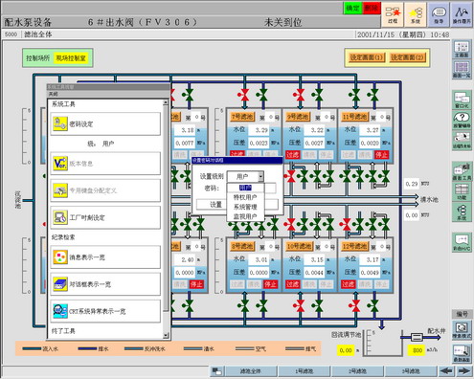Screen dimensions: 474x379
Task: Open 消息表示一览 message list icon
Action: (60, 257)
